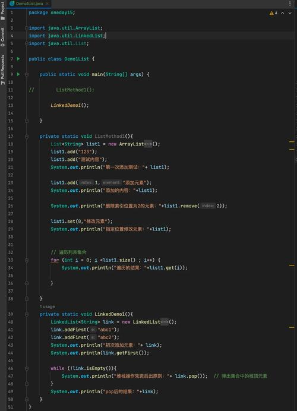Viewport: 297px width, 411px height.
Task: Click list1.get(i) in loop body
Action: pos(166,268)
